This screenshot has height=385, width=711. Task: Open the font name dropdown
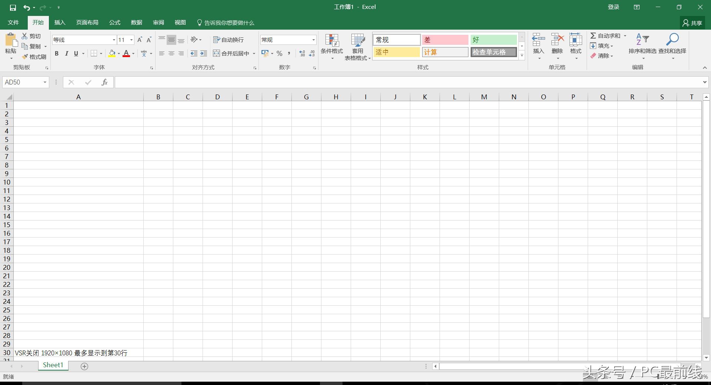pos(114,40)
